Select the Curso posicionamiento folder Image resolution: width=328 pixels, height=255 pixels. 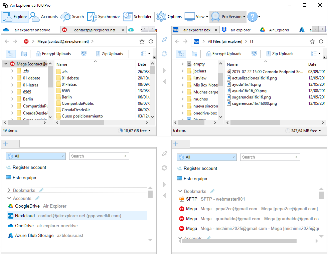(x=82, y=116)
